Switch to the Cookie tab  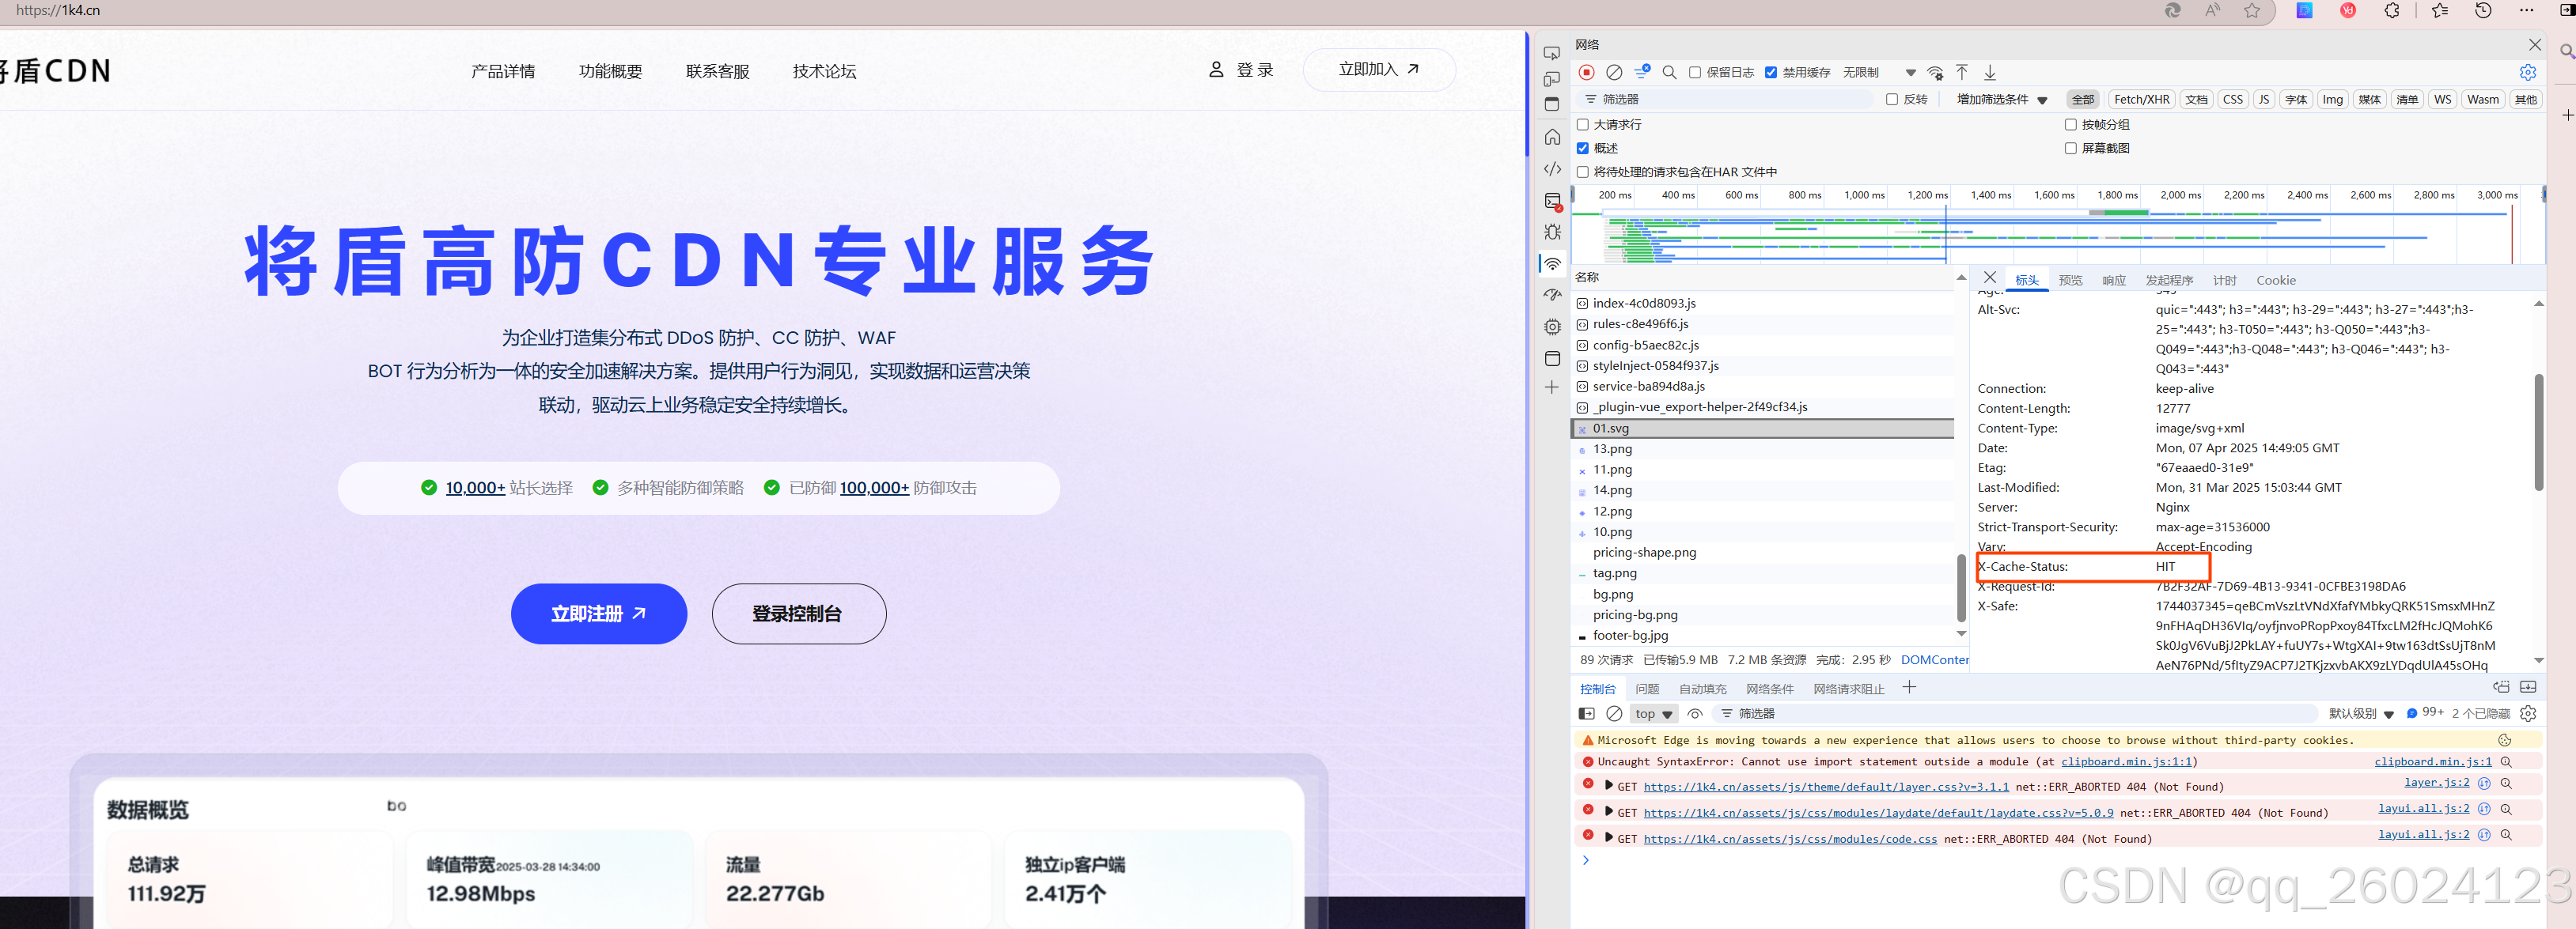(2275, 281)
